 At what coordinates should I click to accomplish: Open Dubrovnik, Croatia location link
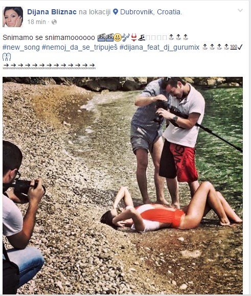[151, 12]
